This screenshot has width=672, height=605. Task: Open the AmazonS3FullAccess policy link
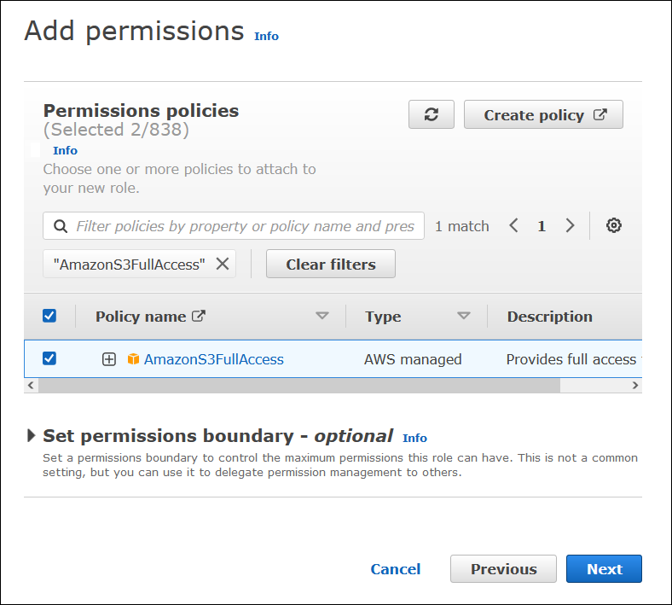coord(213,359)
